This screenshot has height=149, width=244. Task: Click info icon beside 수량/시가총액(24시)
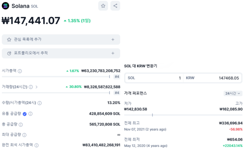39,103
